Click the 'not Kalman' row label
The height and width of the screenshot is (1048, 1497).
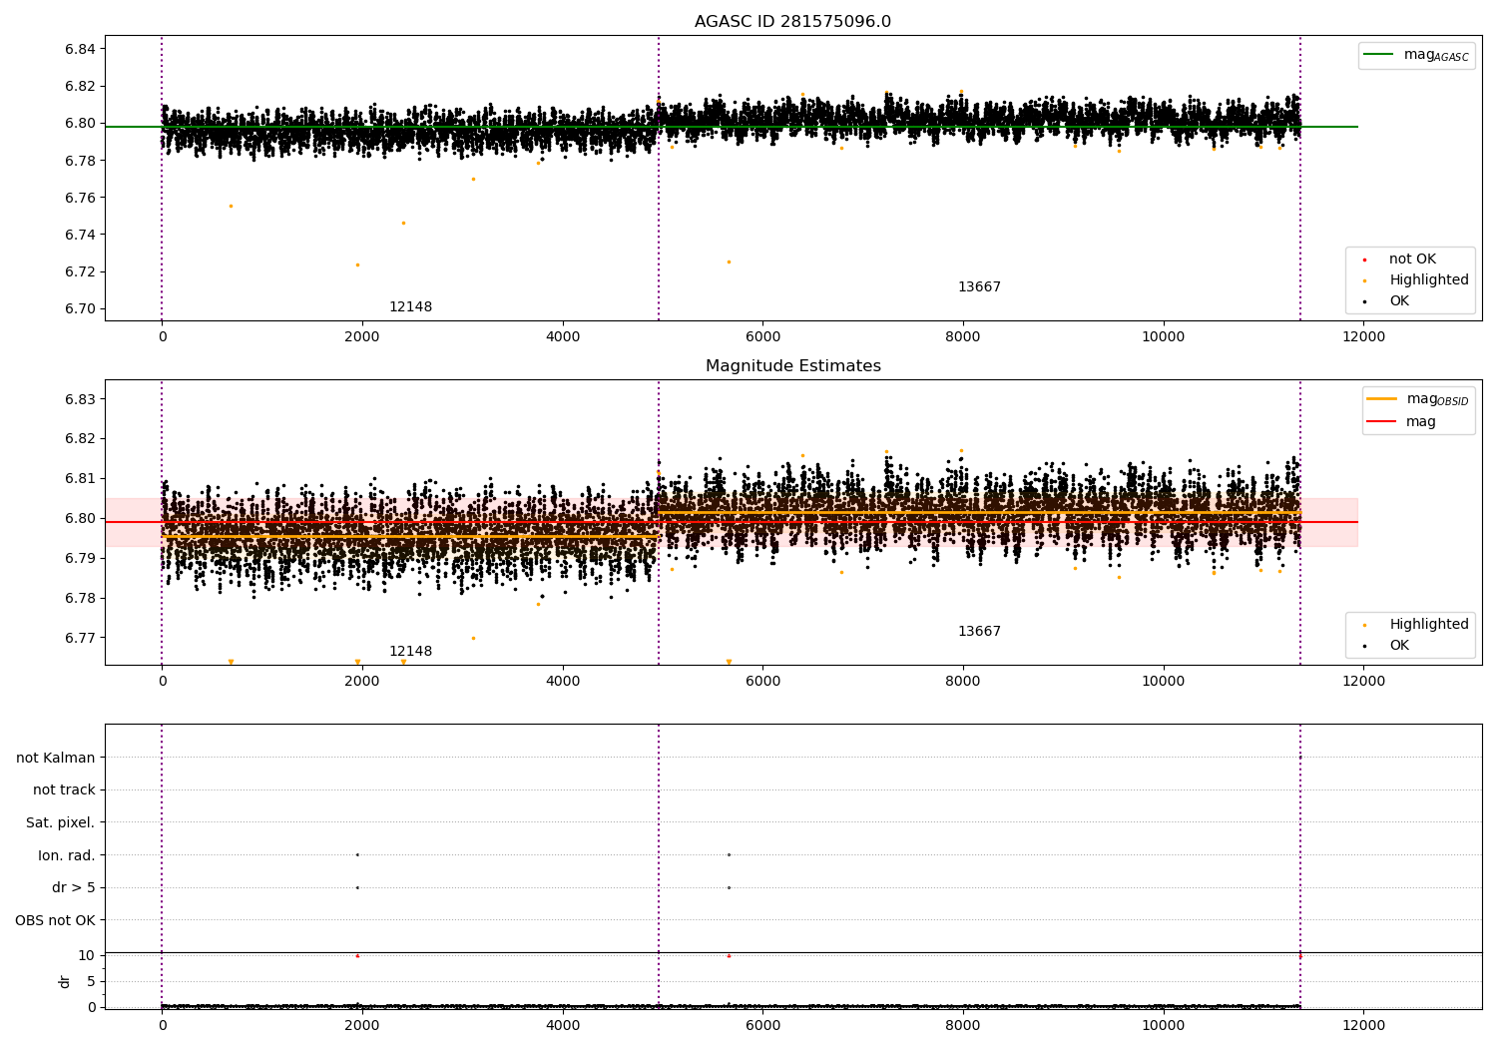[56, 759]
